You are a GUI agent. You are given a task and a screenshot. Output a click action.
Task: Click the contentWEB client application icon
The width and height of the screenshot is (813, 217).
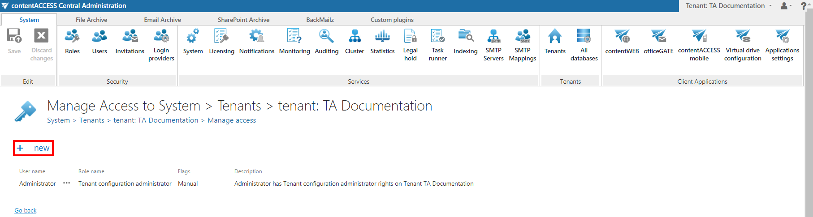click(x=622, y=42)
